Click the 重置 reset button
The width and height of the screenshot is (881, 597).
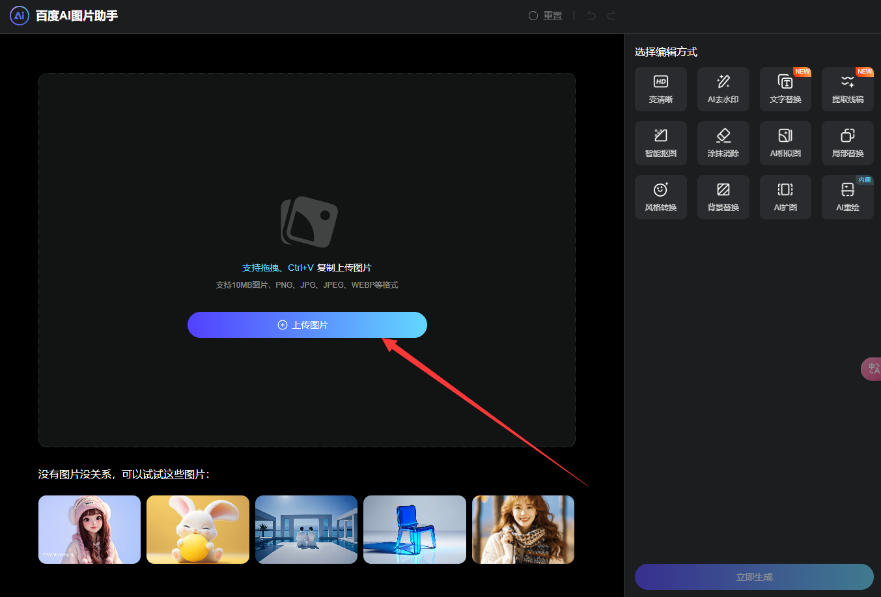click(x=546, y=16)
